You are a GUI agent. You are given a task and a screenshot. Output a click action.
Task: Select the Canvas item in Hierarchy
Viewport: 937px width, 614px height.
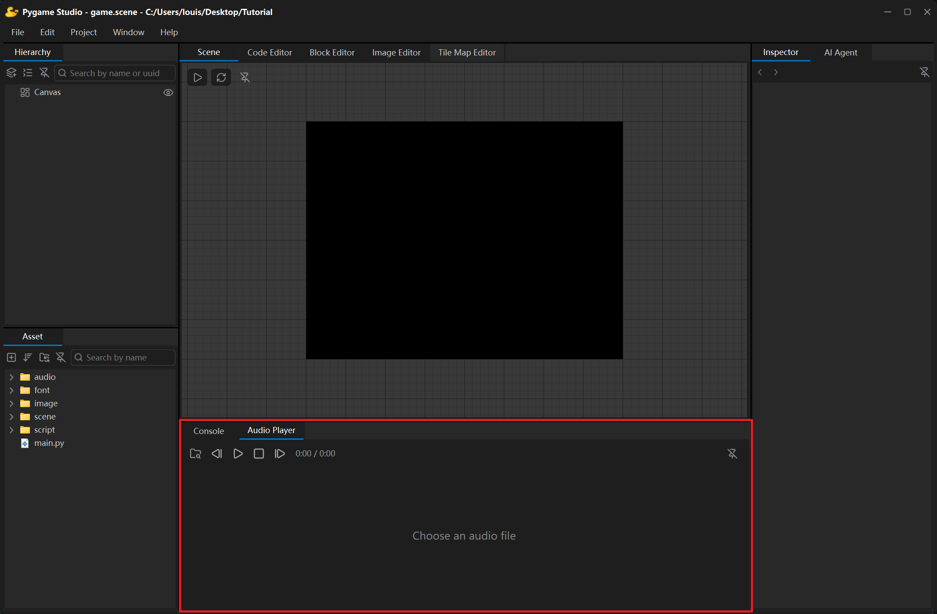click(x=90, y=92)
